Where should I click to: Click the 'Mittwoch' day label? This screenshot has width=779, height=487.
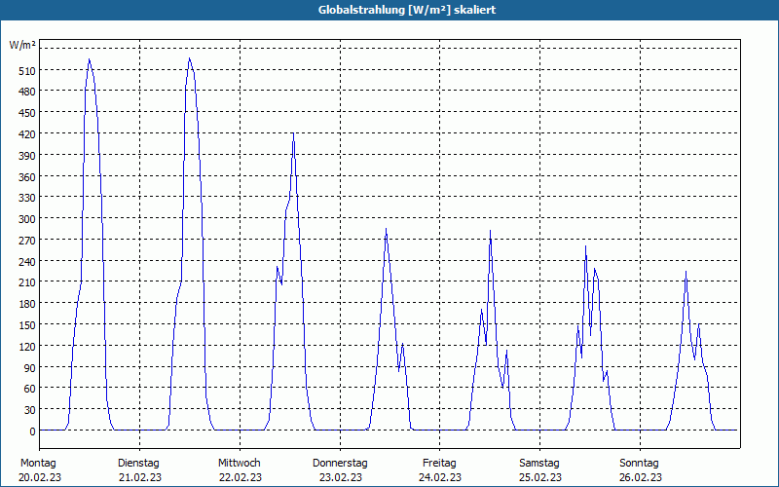point(239,464)
